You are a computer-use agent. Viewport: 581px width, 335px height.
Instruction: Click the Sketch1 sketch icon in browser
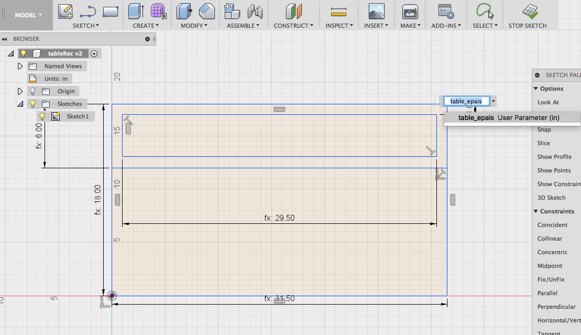[56, 116]
